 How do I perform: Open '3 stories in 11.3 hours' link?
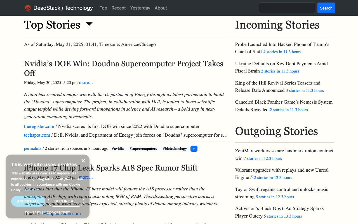point(305,90)
